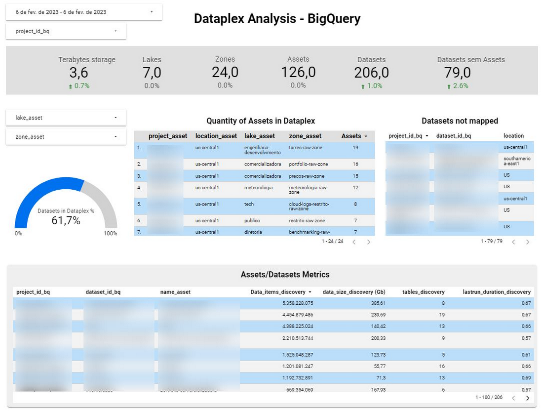Click the southamerica-east1 location cell
543x413 pixels.
click(517, 161)
